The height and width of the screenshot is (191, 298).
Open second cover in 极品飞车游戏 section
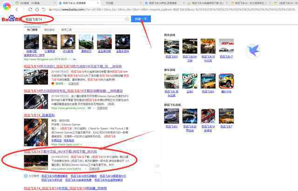(190, 116)
